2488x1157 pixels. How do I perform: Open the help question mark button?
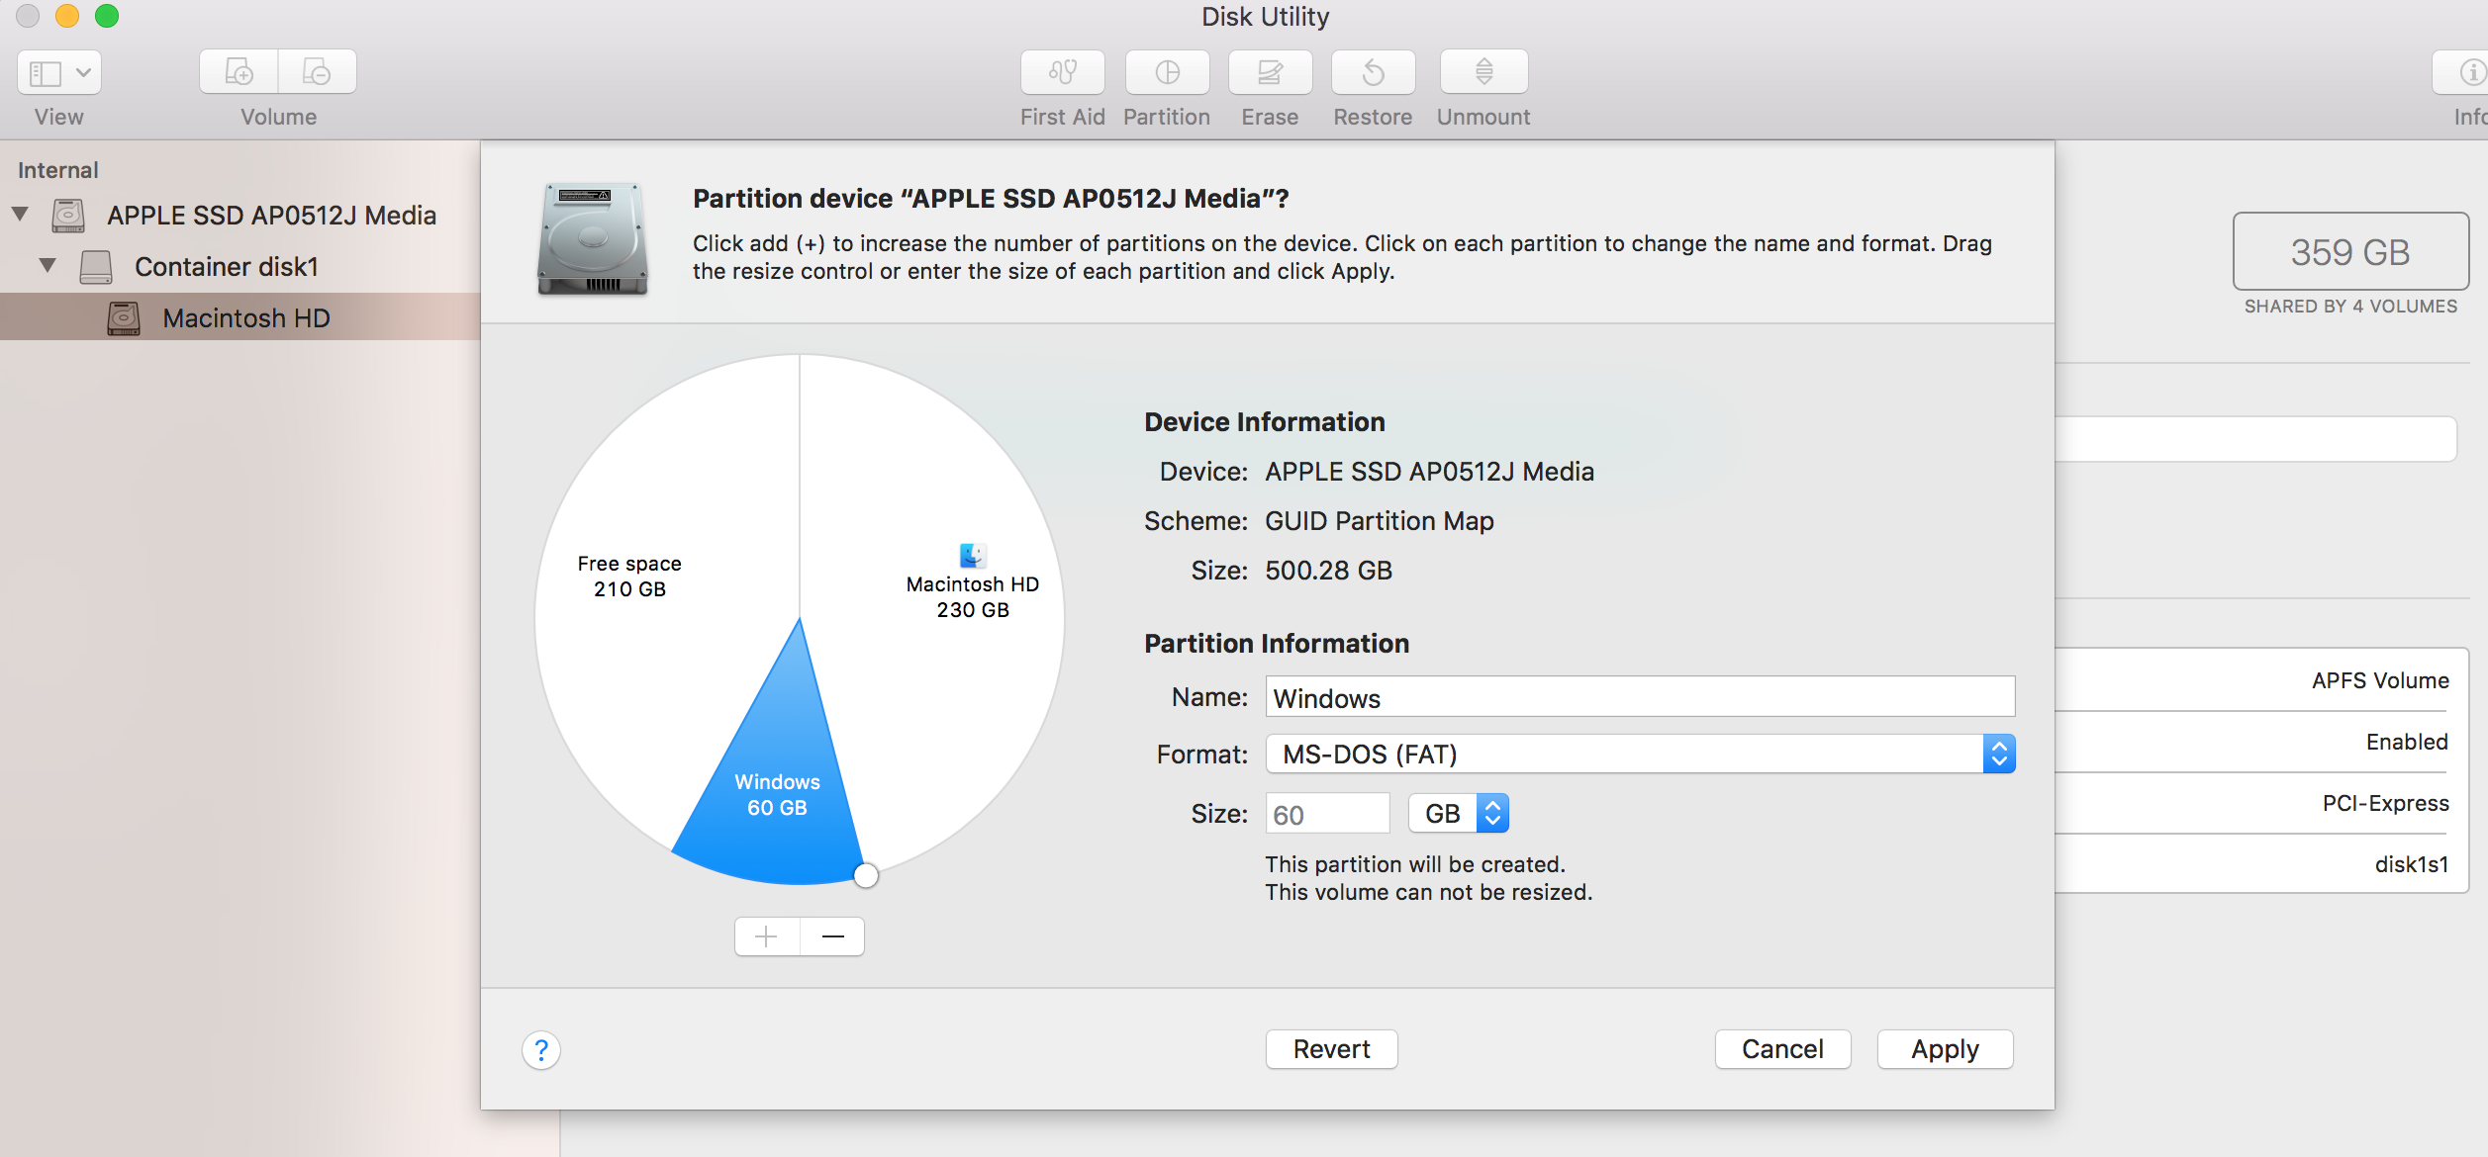point(541,1050)
